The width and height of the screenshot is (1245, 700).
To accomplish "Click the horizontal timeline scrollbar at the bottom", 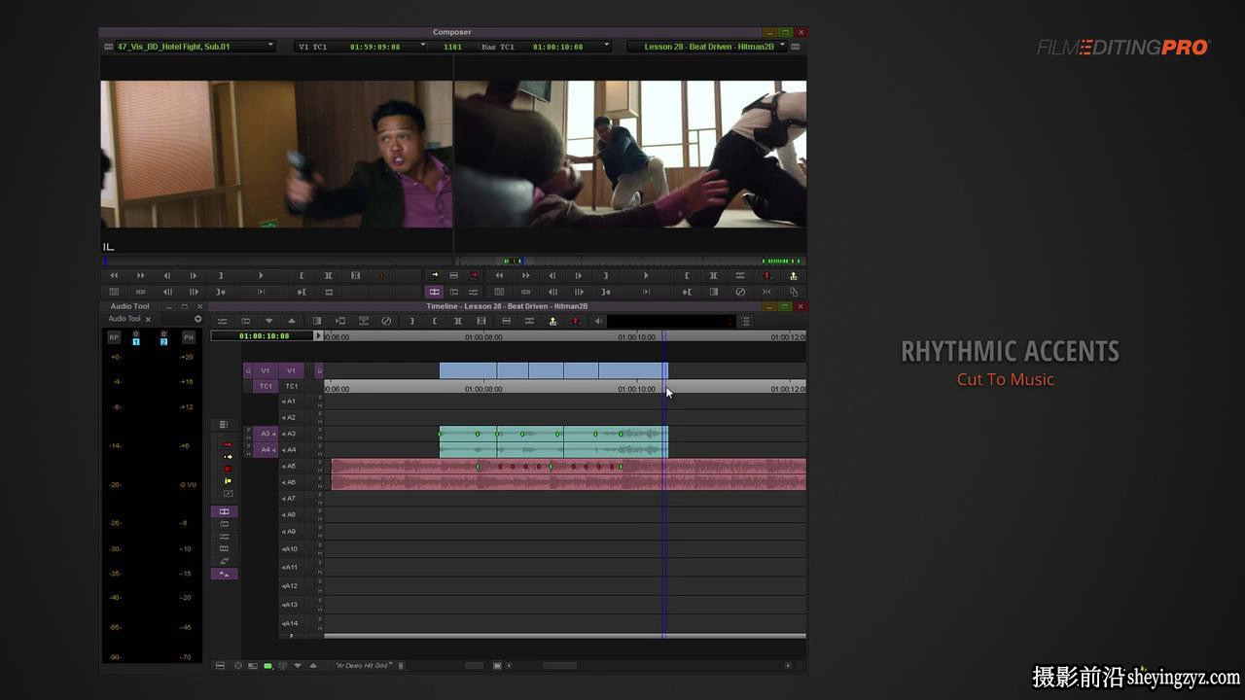I will pos(560,666).
